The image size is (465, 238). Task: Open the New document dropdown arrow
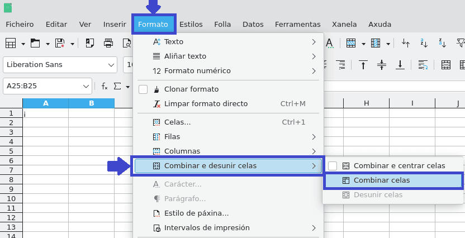point(23,44)
